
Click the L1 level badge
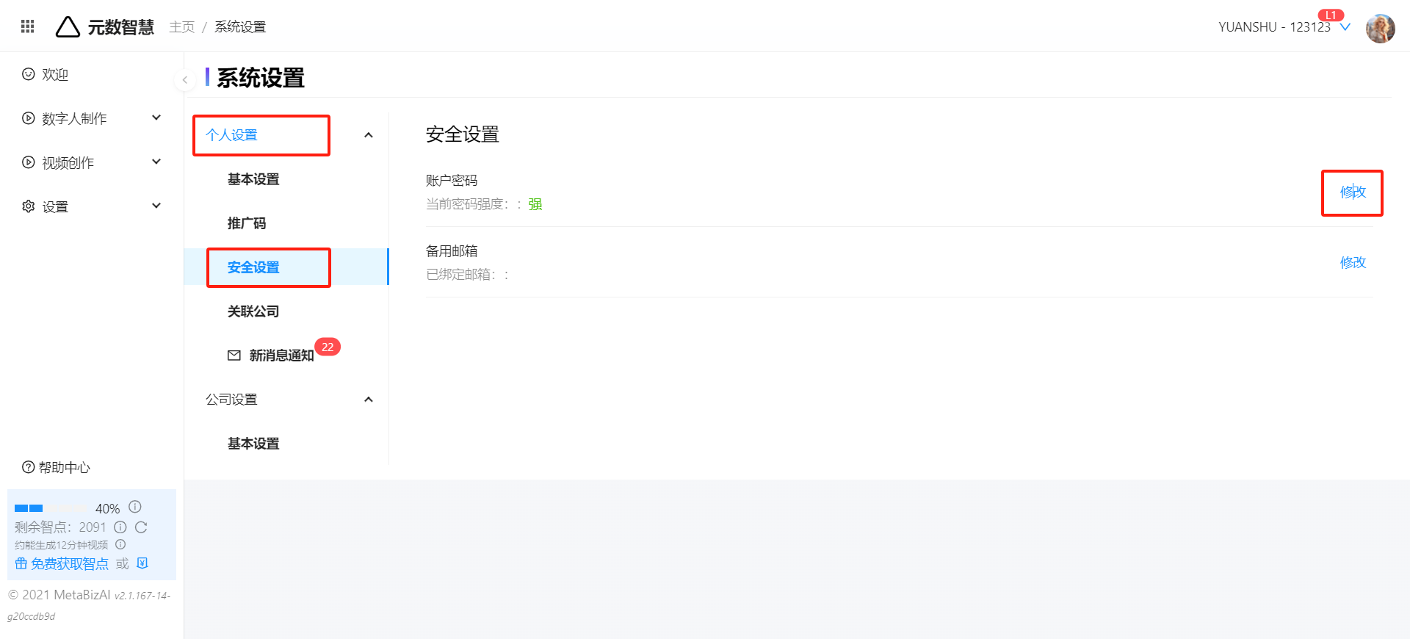[x=1331, y=15]
